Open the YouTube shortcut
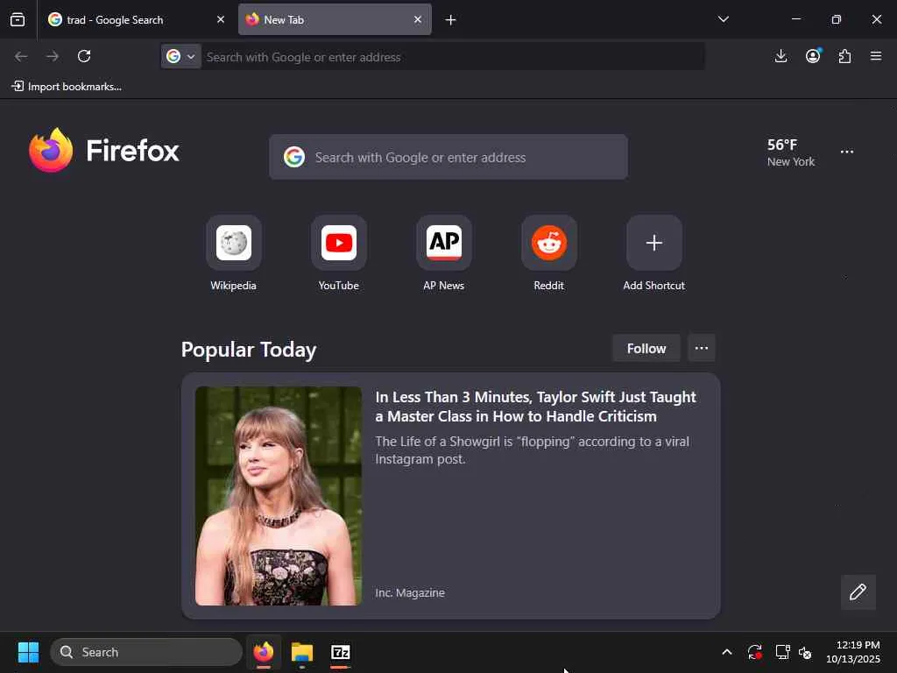The height and width of the screenshot is (673, 897). tap(339, 253)
